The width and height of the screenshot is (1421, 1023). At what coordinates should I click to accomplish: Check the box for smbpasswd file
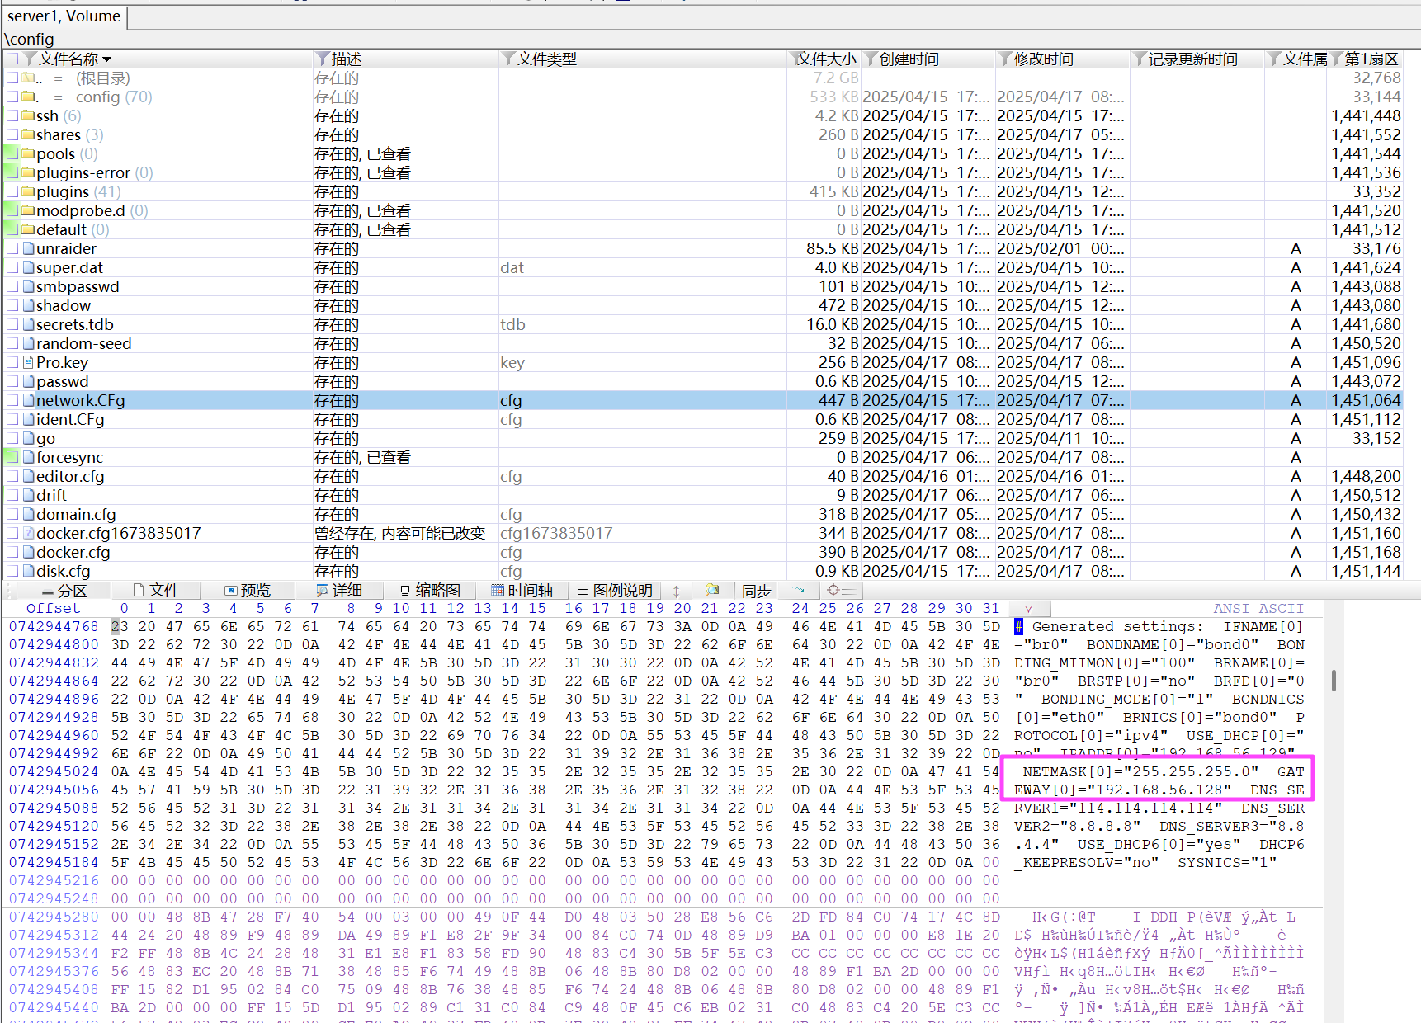point(12,286)
